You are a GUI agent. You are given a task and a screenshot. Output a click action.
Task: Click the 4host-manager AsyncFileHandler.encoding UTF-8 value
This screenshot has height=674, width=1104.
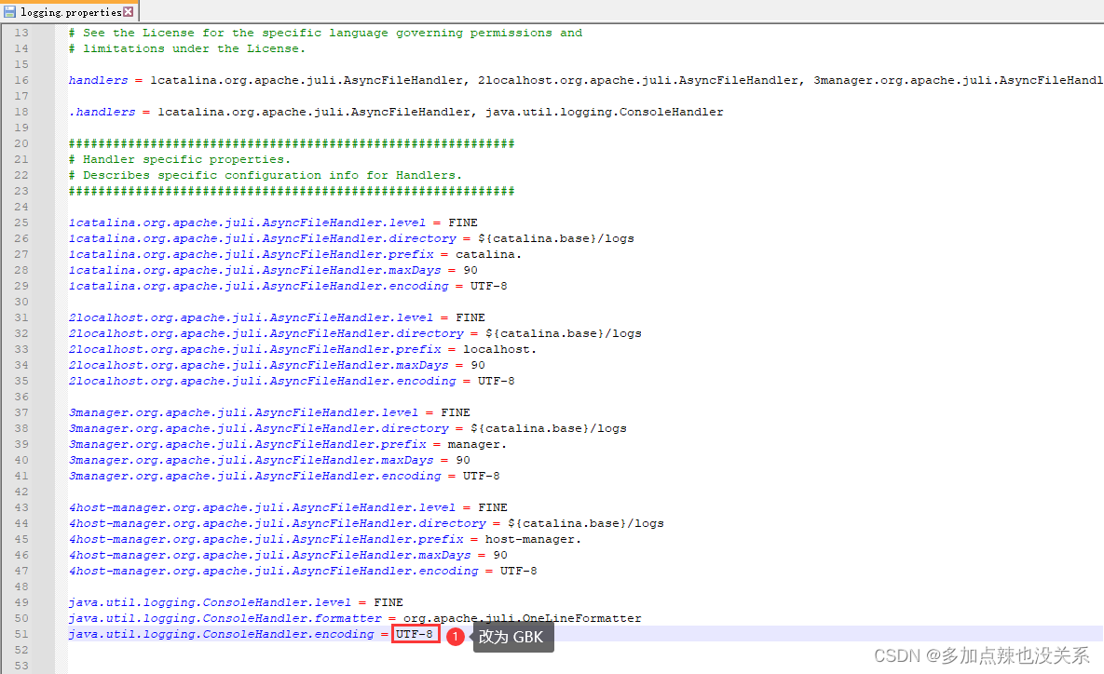tap(519, 571)
